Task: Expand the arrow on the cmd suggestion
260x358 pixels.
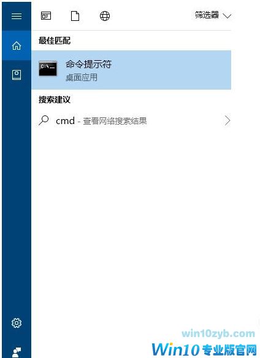Action: click(227, 120)
